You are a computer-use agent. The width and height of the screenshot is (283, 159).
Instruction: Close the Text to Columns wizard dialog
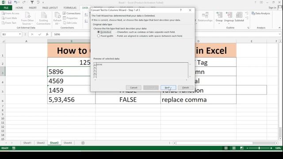pos(190,10)
